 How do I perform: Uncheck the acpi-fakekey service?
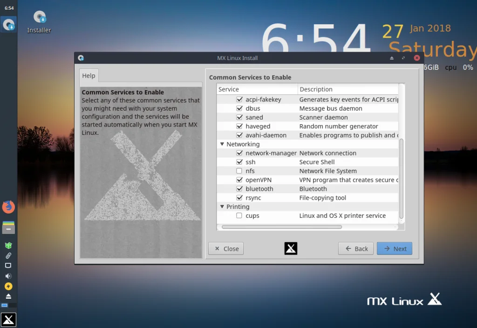tap(239, 99)
